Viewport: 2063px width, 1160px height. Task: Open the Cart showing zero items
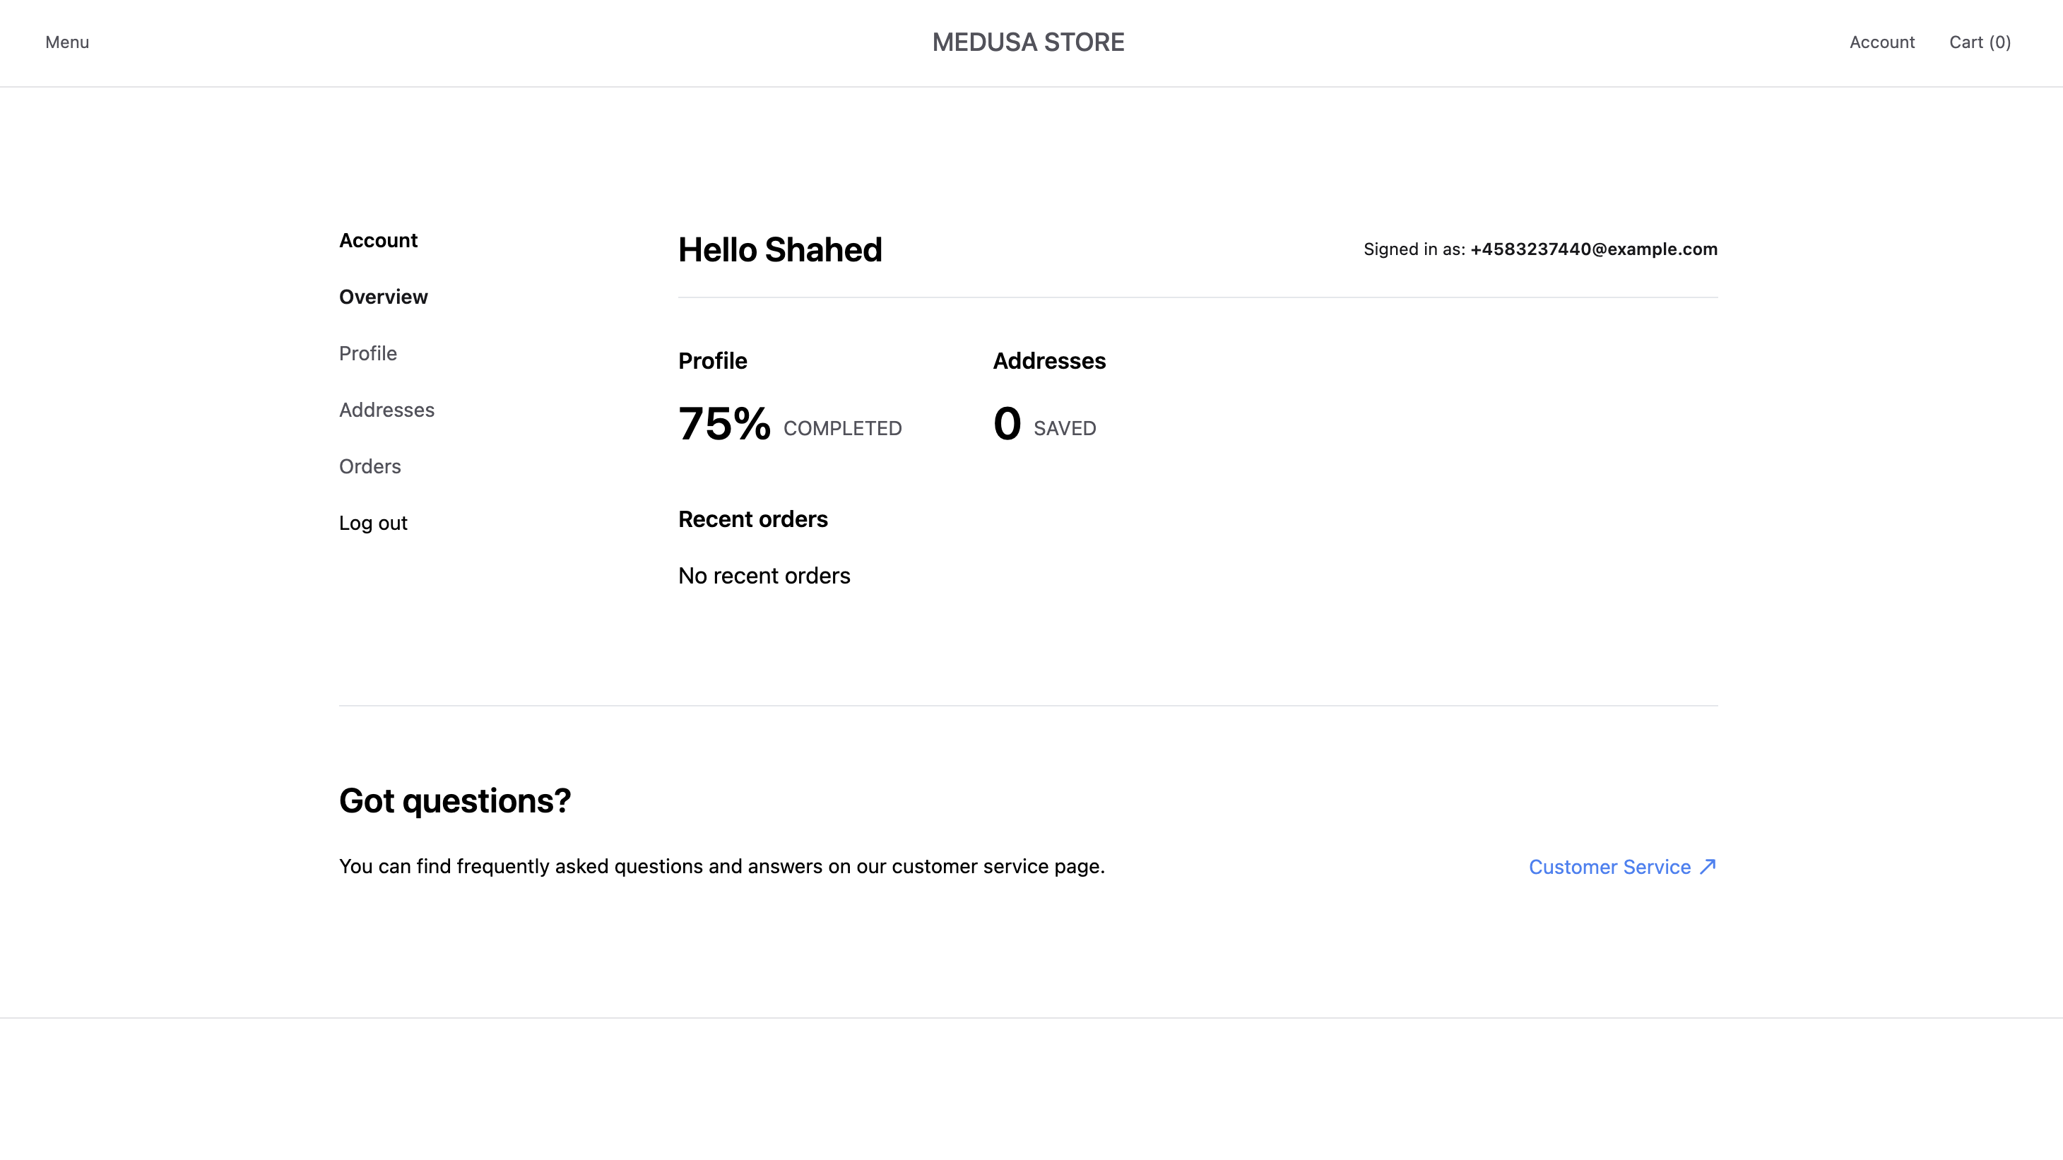1980,42
